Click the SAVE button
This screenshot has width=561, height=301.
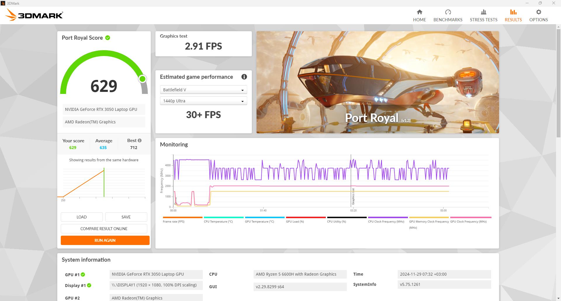pos(126,217)
